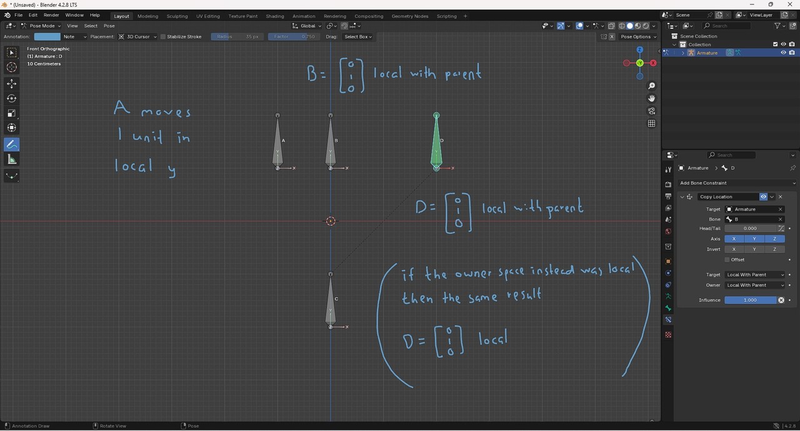The image size is (800, 431).
Task: Enable the Offset checkbox in Copy Location
Action: tap(727, 260)
